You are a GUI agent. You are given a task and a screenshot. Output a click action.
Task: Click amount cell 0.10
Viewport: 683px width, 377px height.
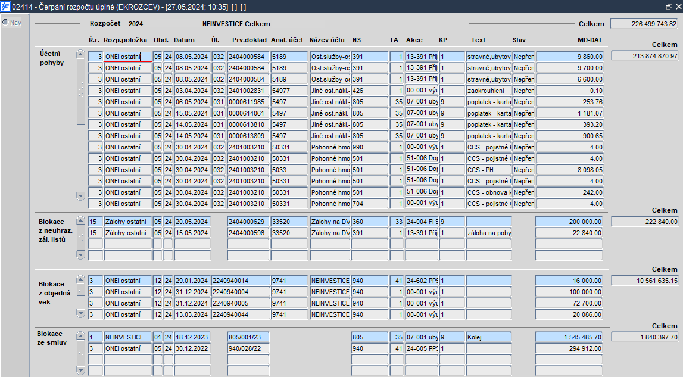[570, 91]
